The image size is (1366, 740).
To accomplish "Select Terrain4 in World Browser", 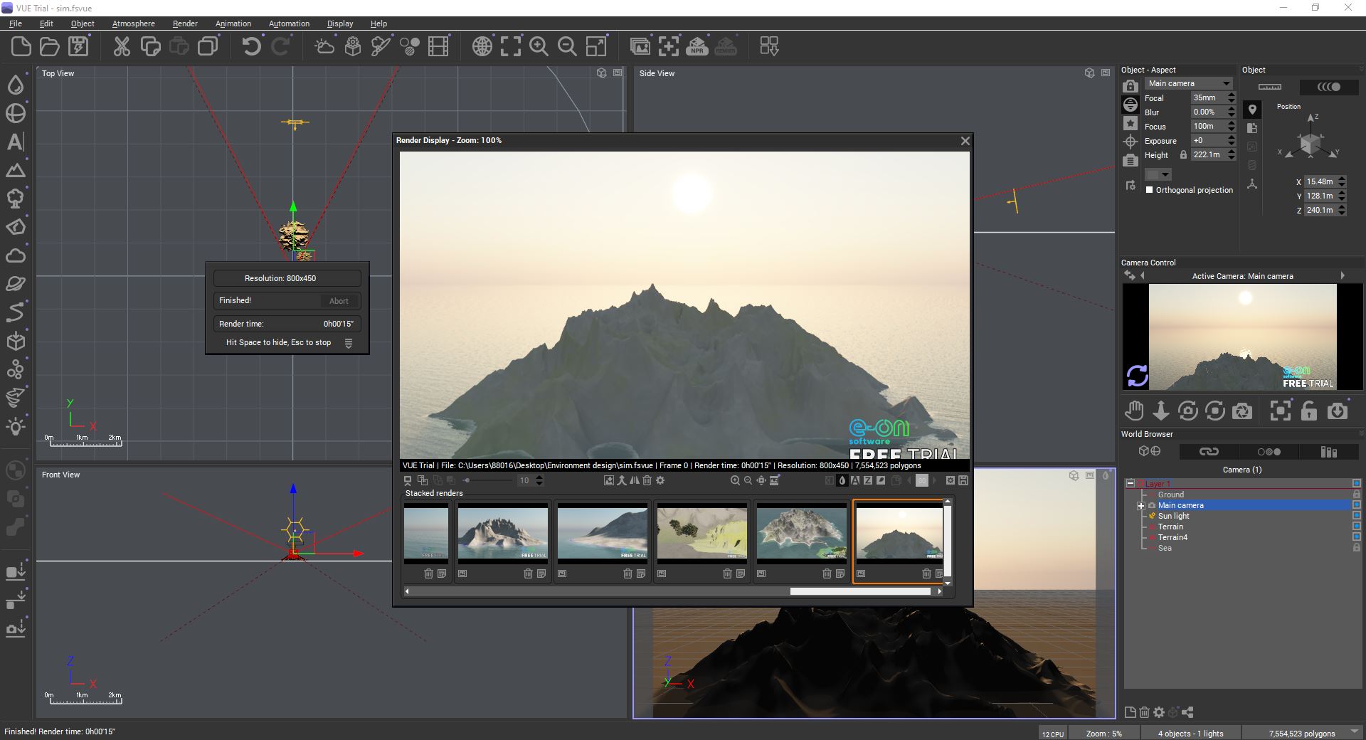I will pos(1172,537).
